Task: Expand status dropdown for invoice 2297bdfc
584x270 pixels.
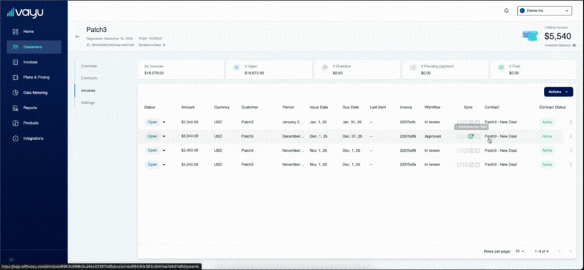Action: (164, 122)
